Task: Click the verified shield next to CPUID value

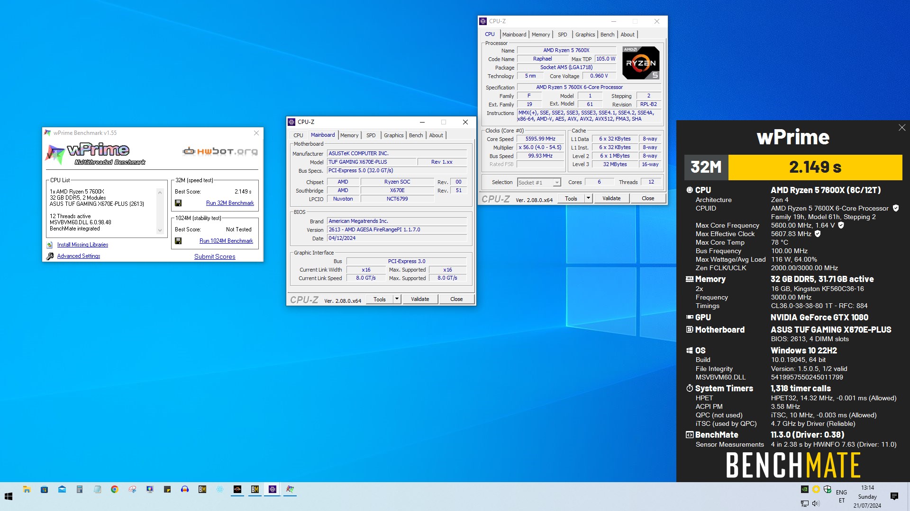Action: tap(896, 208)
